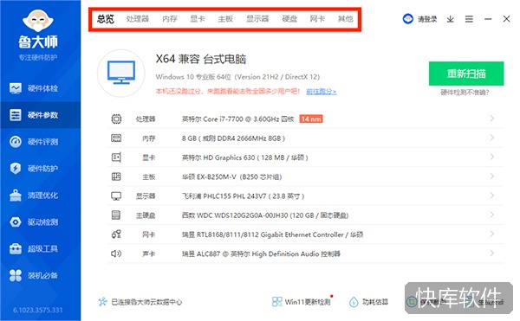Viewport: 520px width, 321px height.
Task: Click the 声卡 speaker icon
Action: (x=116, y=254)
